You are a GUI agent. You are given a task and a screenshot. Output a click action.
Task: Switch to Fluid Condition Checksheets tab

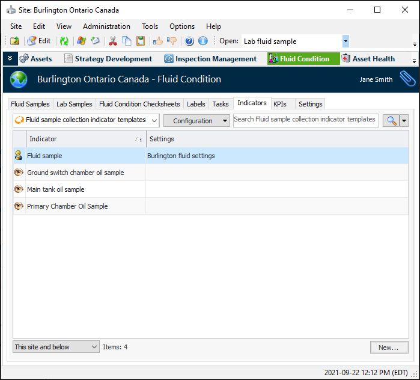[139, 104]
